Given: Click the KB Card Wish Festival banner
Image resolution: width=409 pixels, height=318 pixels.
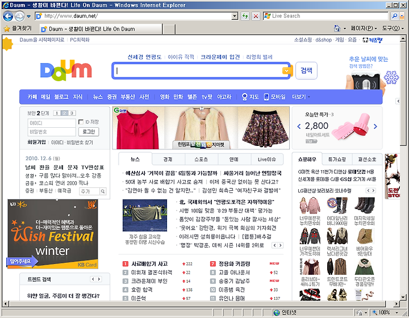Looking at the screenshot, I should 53,234.
